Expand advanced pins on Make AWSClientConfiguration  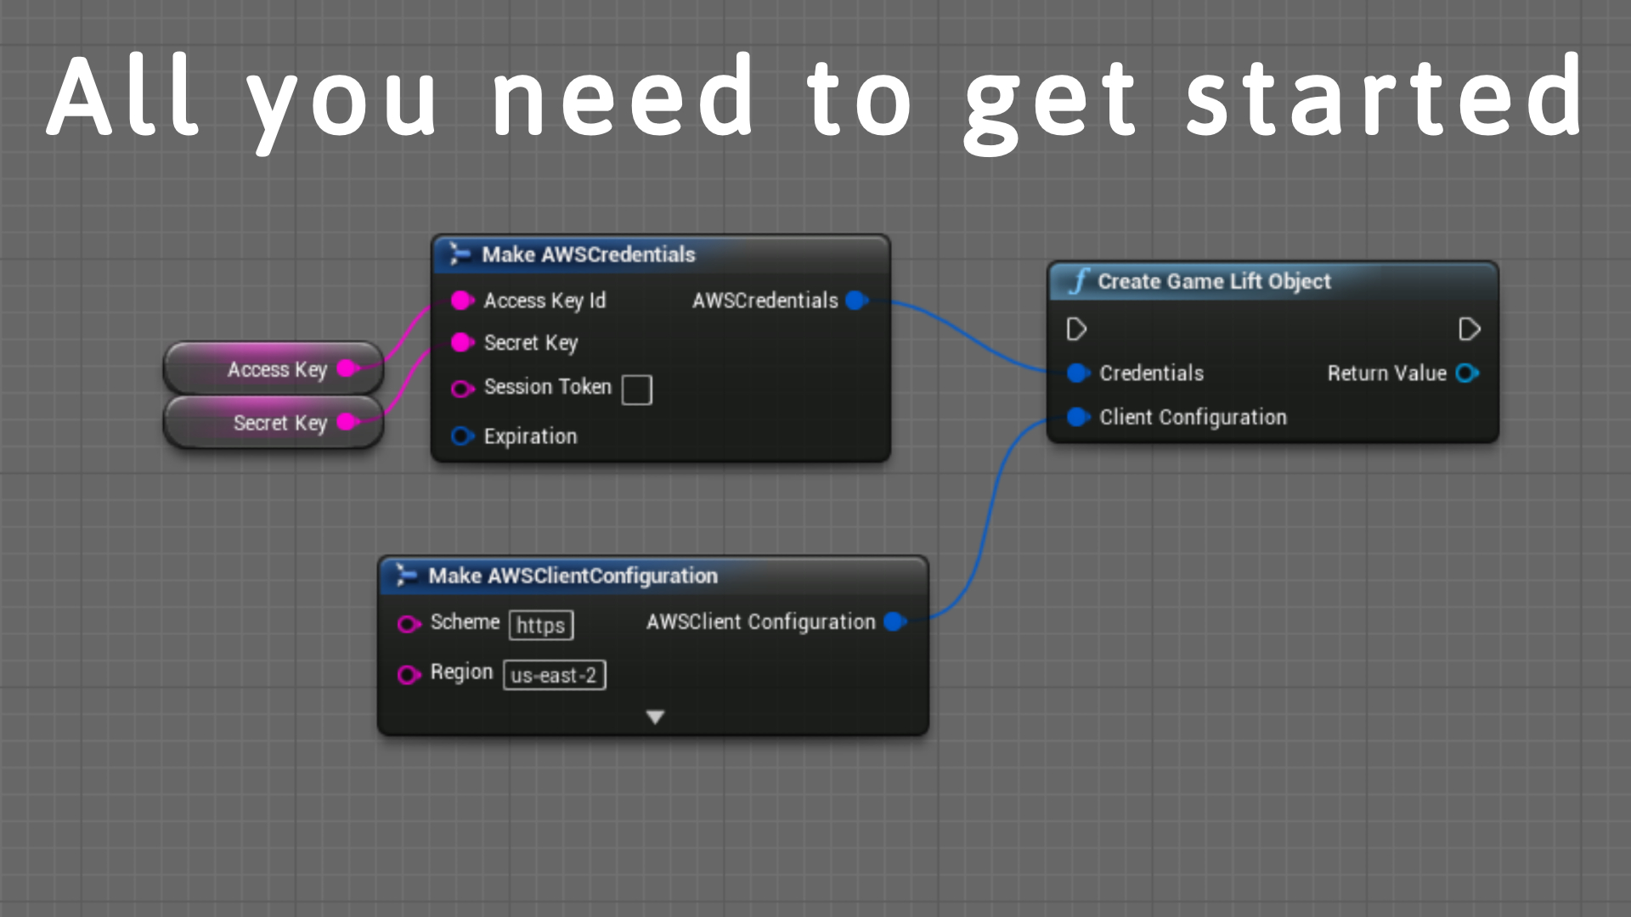click(655, 717)
